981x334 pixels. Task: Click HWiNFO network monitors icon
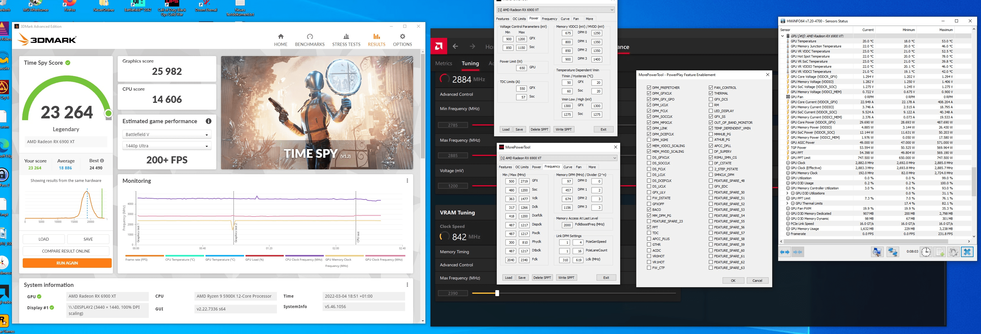[893, 252]
